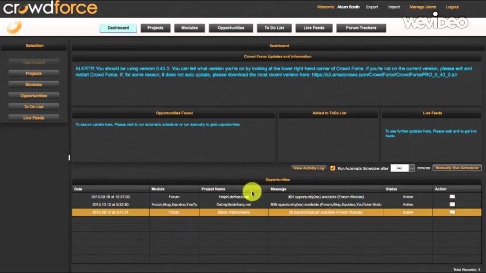The width and height of the screenshot is (486, 273).
Task: Sort by the Date column header
Action: [111, 189]
